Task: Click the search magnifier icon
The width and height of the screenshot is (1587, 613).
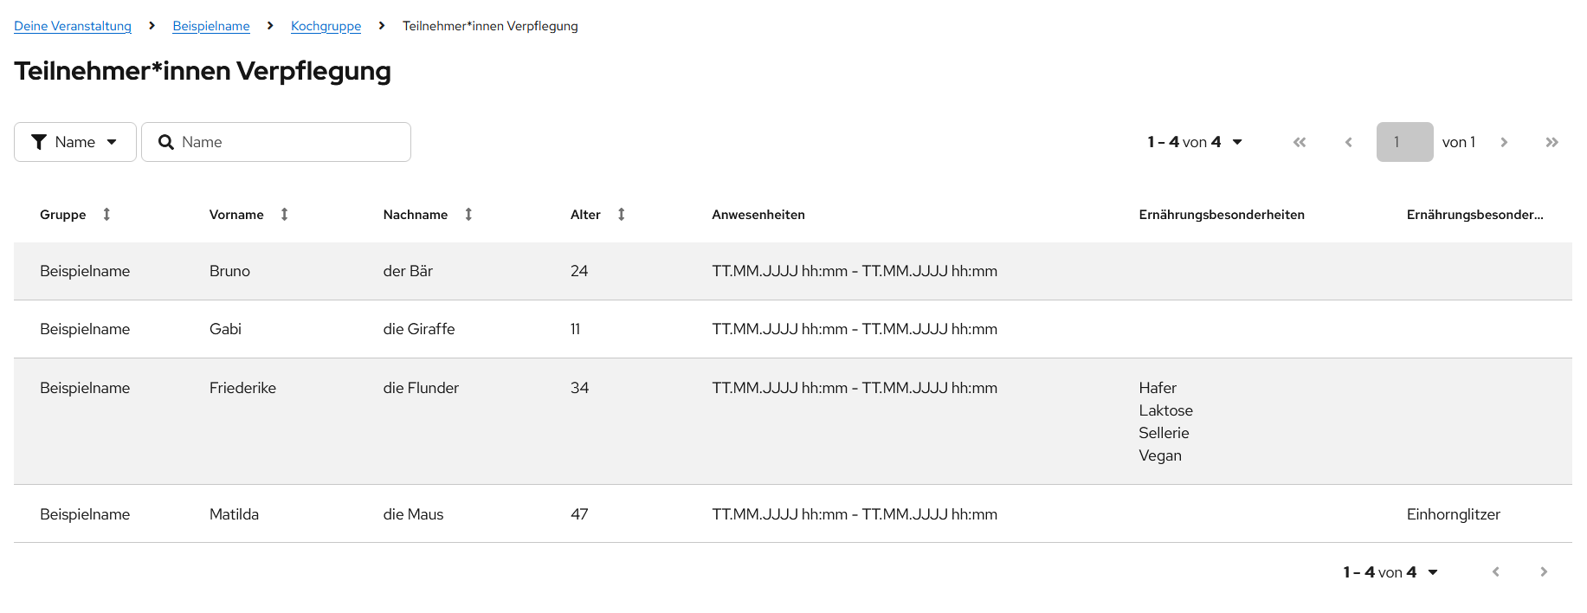Action: pos(166,142)
